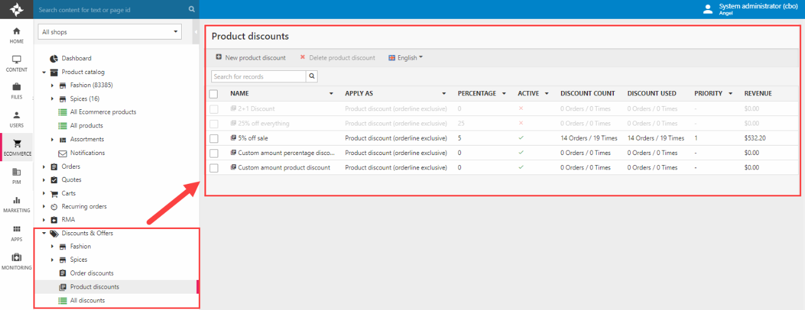Open the English language dropdown

[406, 58]
